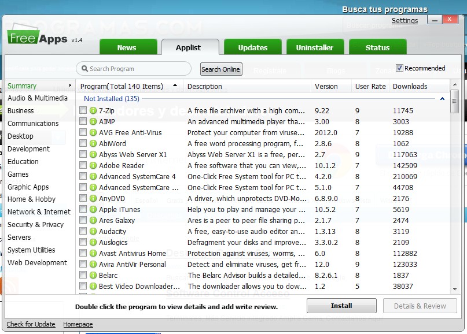Image resolution: width=467 pixels, height=334 pixels.
Task: Expand the Summary category arrow
Action: (x=70, y=86)
